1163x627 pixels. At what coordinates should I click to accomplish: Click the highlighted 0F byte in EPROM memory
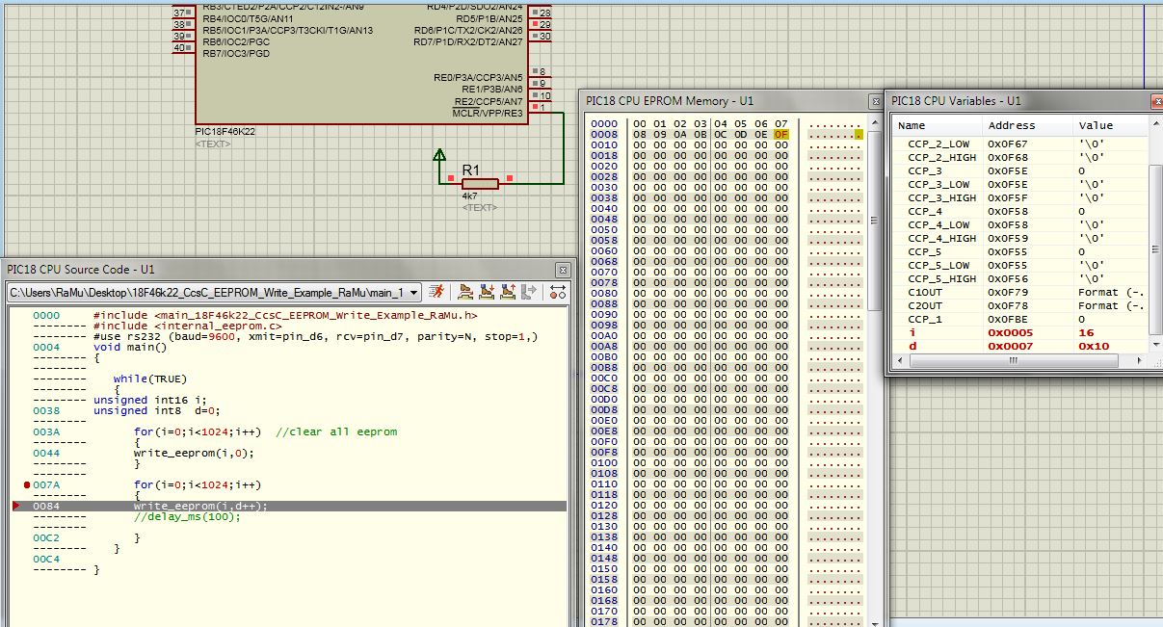[x=780, y=135]
